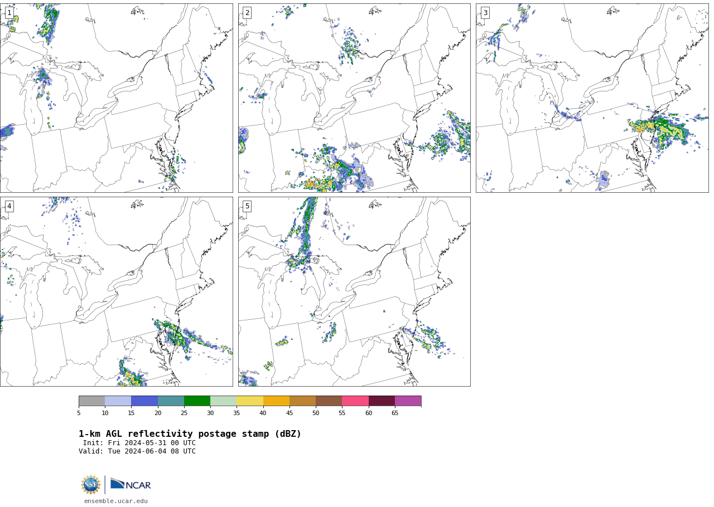Open postage stamp panel 4 map
The width and height of the screenshot is (714, 507).
click(116, 291)
